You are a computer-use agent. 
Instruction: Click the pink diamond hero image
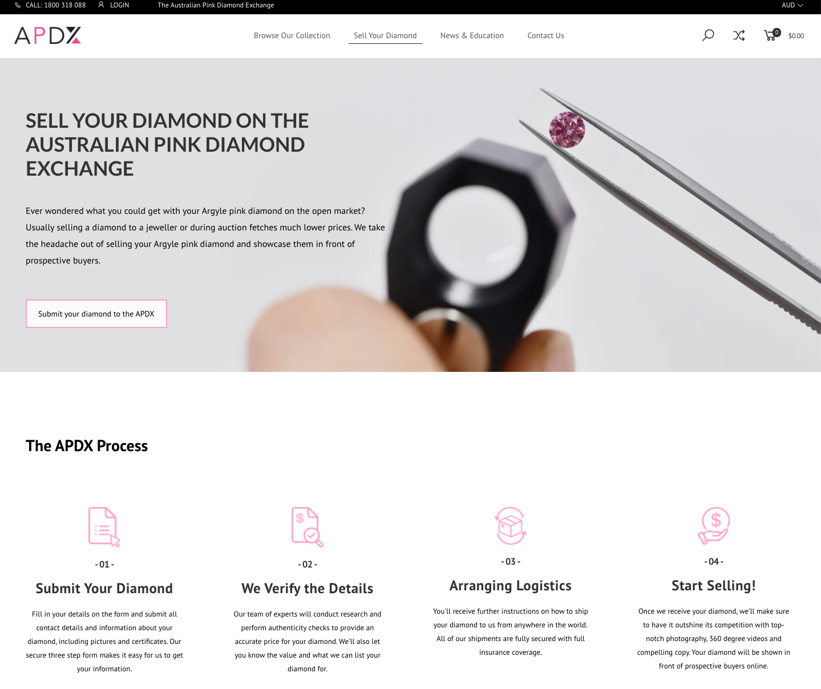[x=567, y=130]
